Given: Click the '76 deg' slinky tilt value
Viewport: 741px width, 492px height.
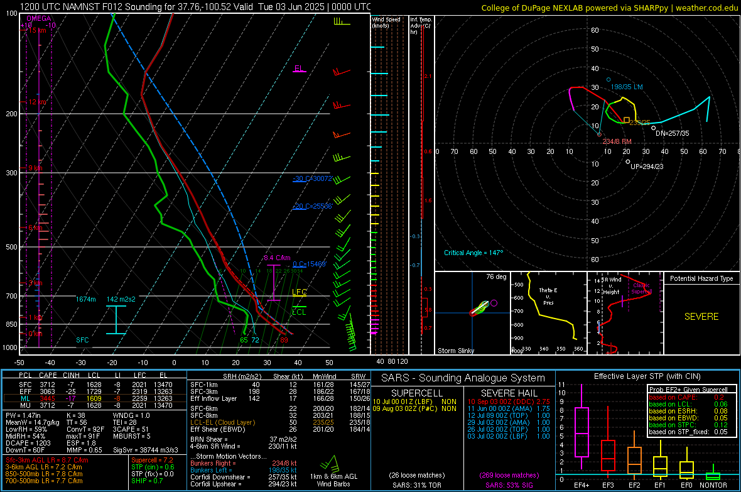Looking at the screenshot, I should click(x=496, y=276).
